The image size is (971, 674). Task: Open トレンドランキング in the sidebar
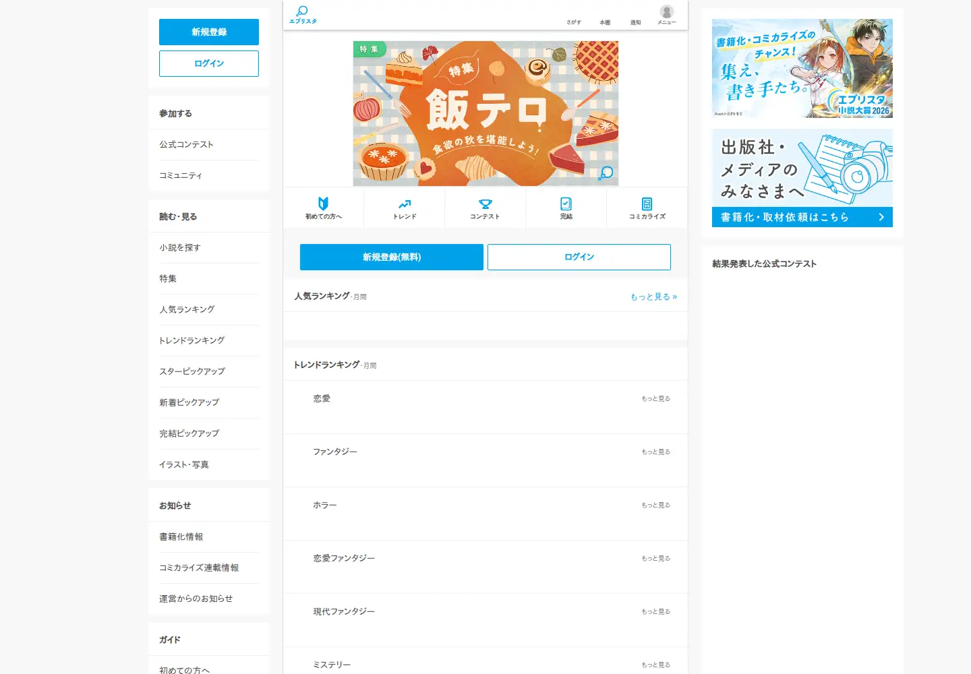[209, 340]
